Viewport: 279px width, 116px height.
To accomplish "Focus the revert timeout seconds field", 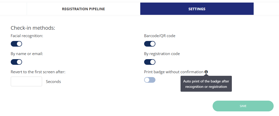I will pos(26,81).
